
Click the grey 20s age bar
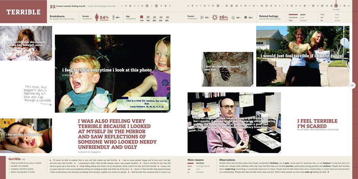(148, 17)
